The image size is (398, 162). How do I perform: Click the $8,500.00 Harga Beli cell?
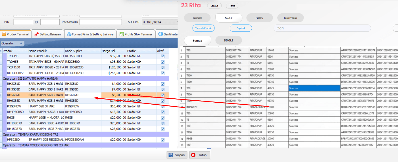click(114, 95)
